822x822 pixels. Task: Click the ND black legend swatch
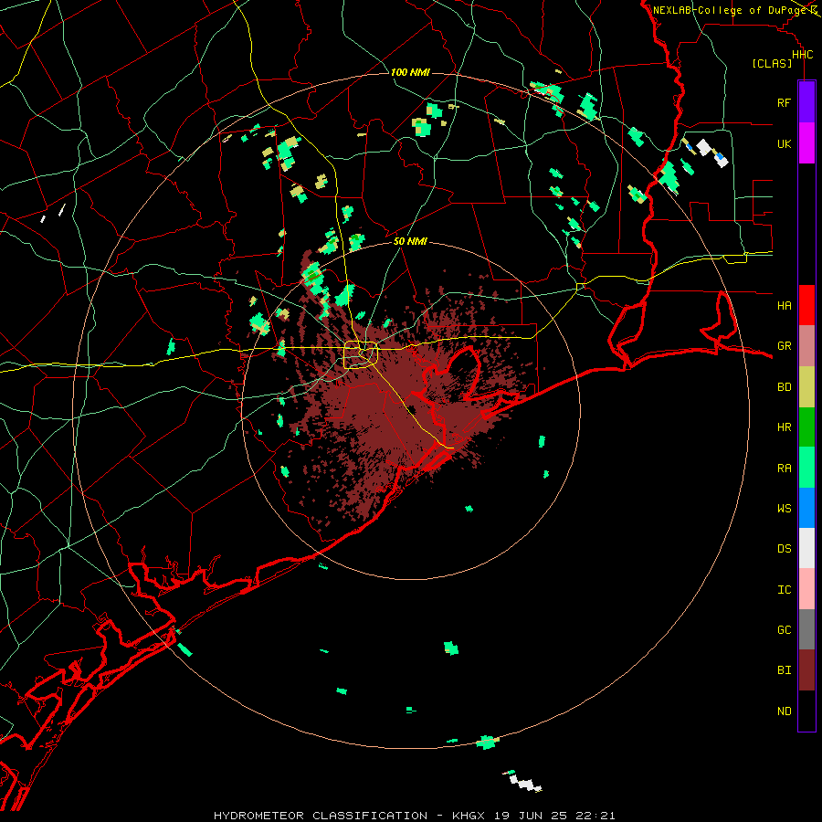[806, 711]
